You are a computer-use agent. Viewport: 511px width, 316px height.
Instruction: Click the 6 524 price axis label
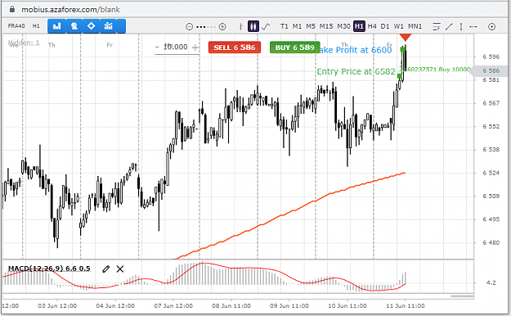click(491, 173)
